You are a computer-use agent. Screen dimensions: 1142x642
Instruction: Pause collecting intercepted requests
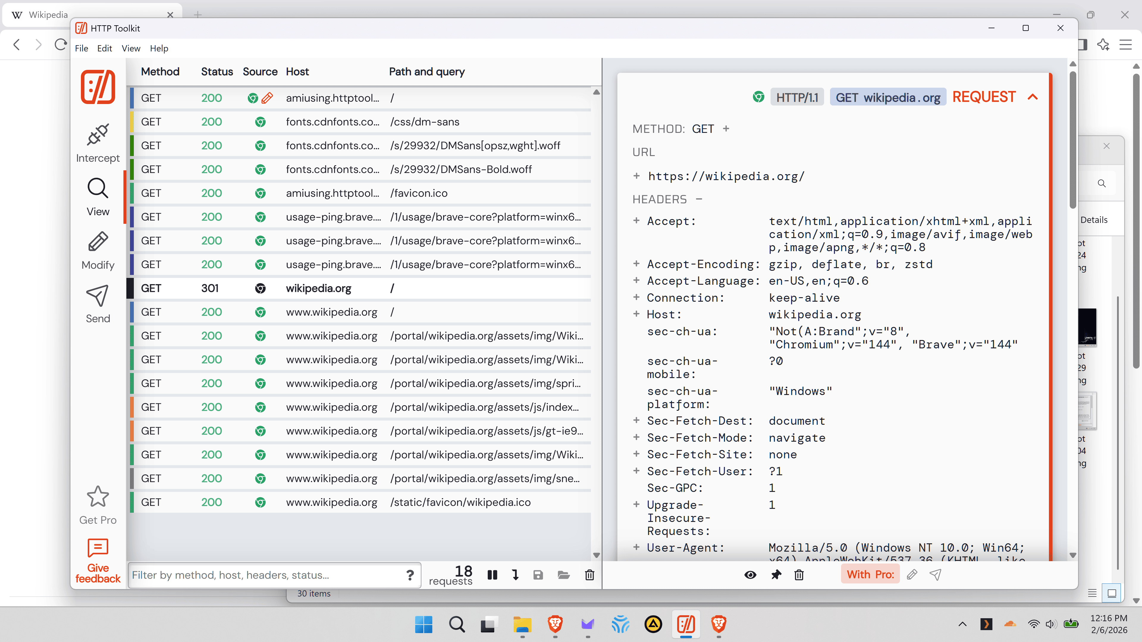[492, 575]
